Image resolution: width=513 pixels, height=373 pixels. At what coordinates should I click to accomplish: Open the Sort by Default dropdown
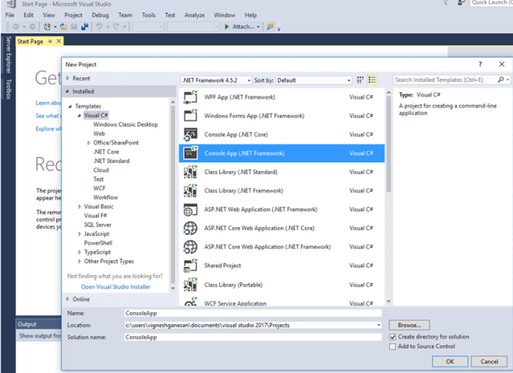[314, 80]
